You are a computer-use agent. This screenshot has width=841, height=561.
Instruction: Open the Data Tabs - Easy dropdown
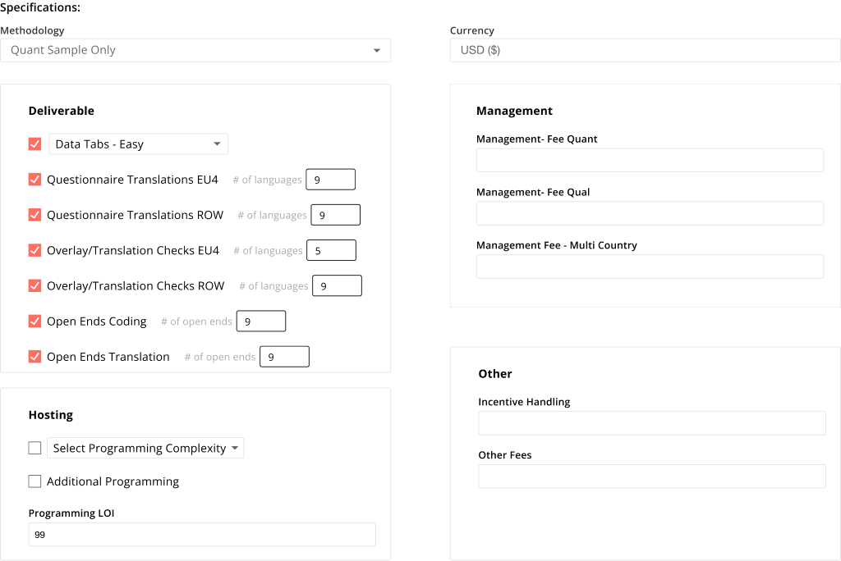coord(138,144)
